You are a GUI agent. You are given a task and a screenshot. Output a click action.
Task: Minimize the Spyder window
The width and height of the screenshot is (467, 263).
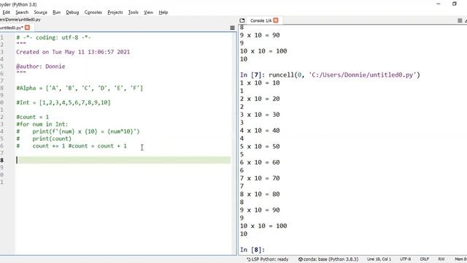pos(438,4)
